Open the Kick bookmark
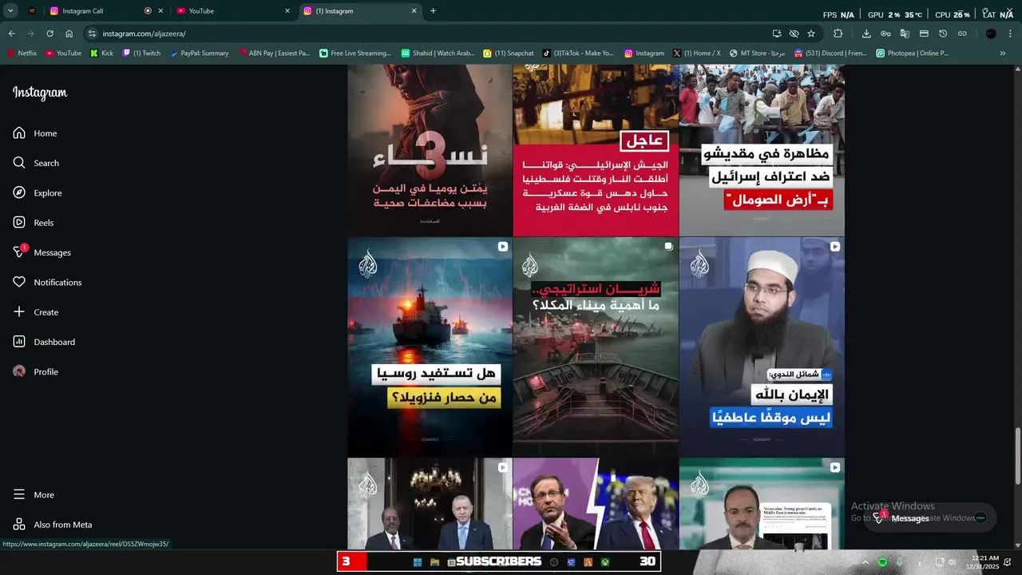Viewport: 1022px width, 575px height. (101, 54)
